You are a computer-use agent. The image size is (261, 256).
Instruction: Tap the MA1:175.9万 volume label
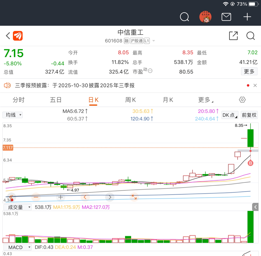pyautogui.click(x=67, y=207)
